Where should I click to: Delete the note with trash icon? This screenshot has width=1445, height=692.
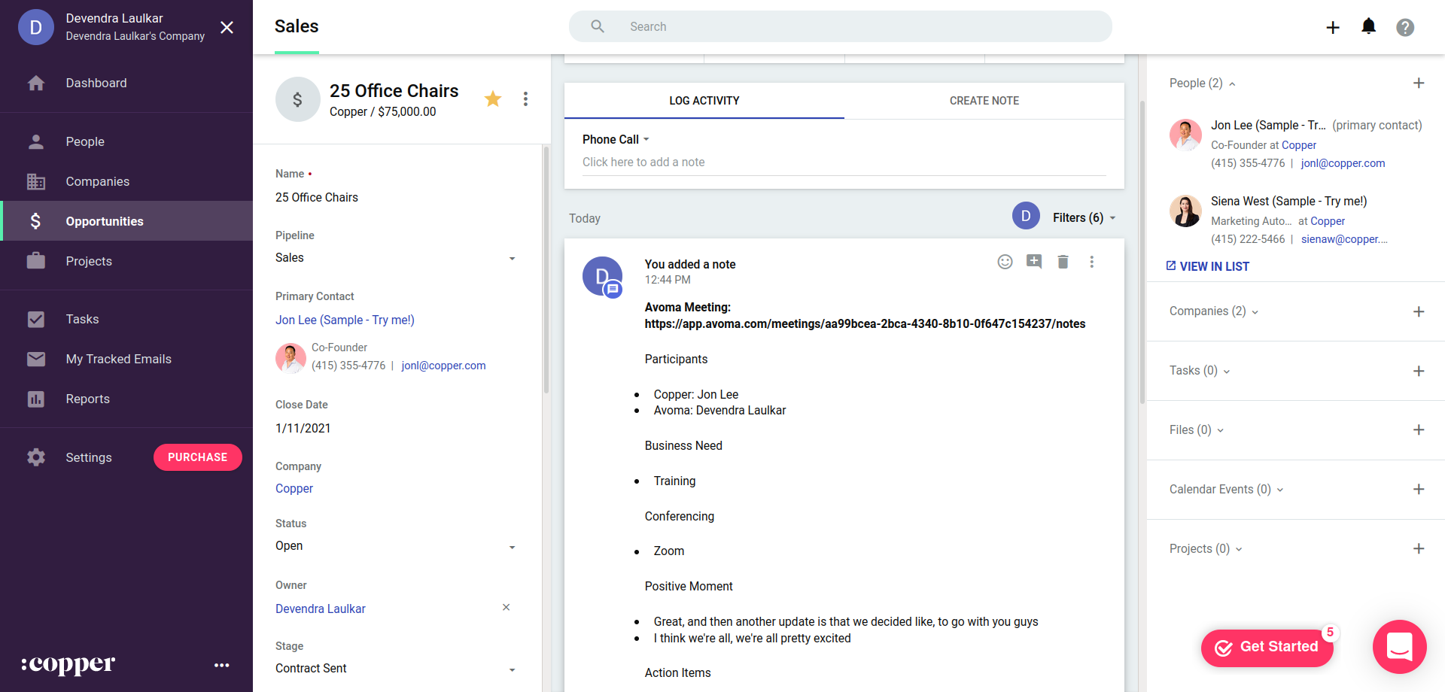[x=1063, y=262]
